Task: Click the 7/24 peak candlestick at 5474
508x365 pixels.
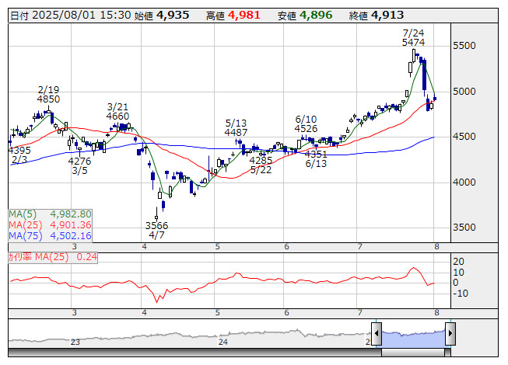Action: pos(415,54)
